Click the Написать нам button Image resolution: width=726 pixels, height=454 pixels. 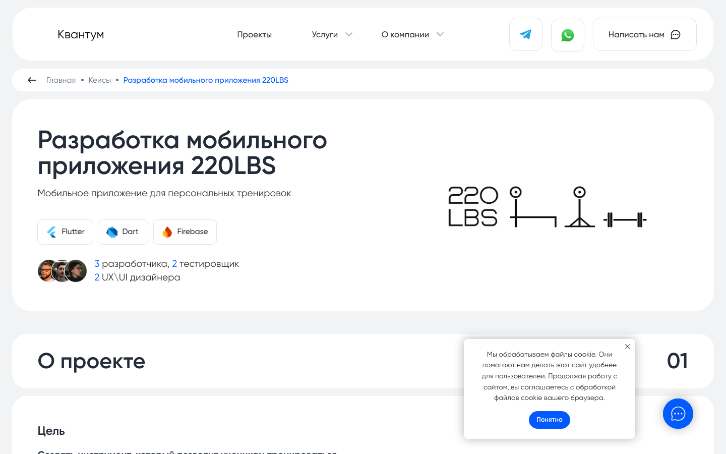tap(645, 34)
